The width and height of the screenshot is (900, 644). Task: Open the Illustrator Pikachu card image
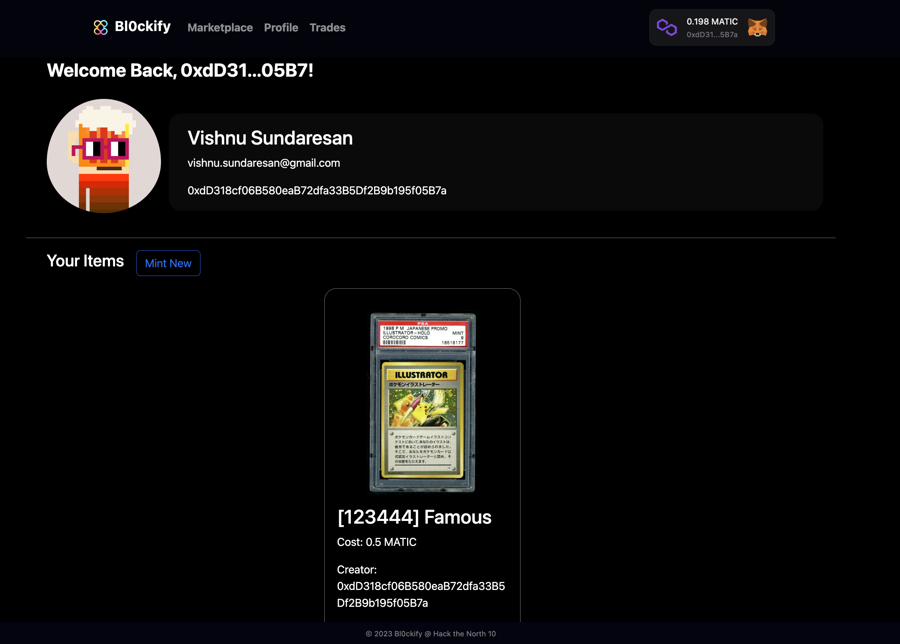[x=422, y=402]
